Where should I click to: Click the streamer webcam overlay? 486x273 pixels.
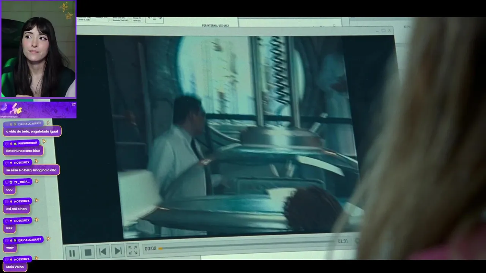pos(38,49)
